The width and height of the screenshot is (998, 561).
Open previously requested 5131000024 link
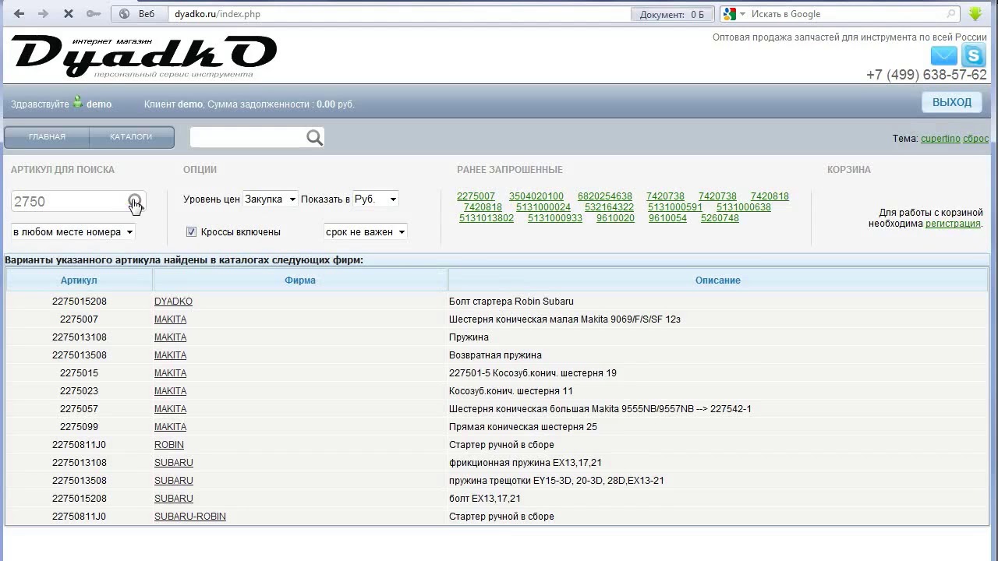click(x=543, y=207)
